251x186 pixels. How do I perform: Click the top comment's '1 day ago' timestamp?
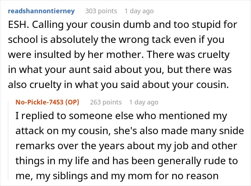pos(139,11)
